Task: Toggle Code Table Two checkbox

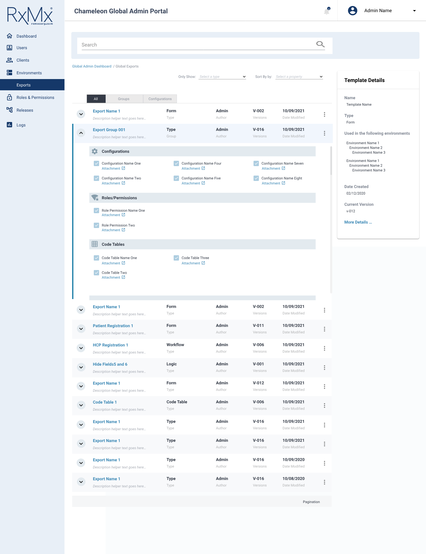Action: click(x=96, y=273)
